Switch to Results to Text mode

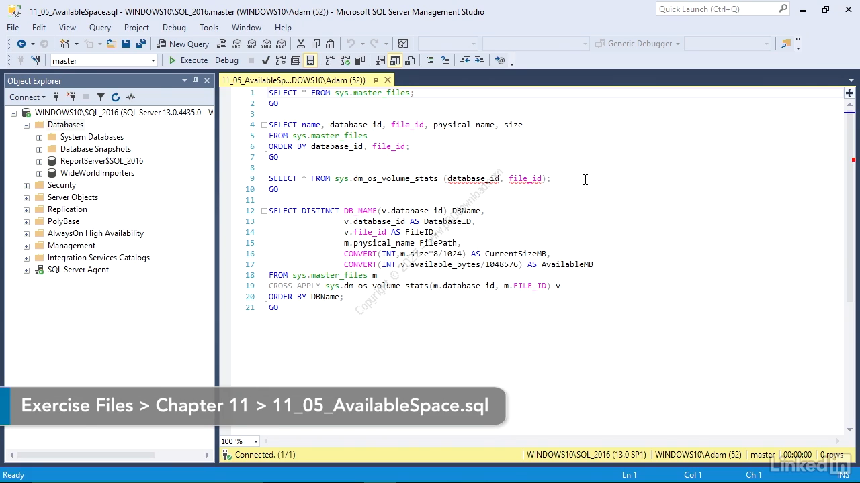[x=380, y=60]
